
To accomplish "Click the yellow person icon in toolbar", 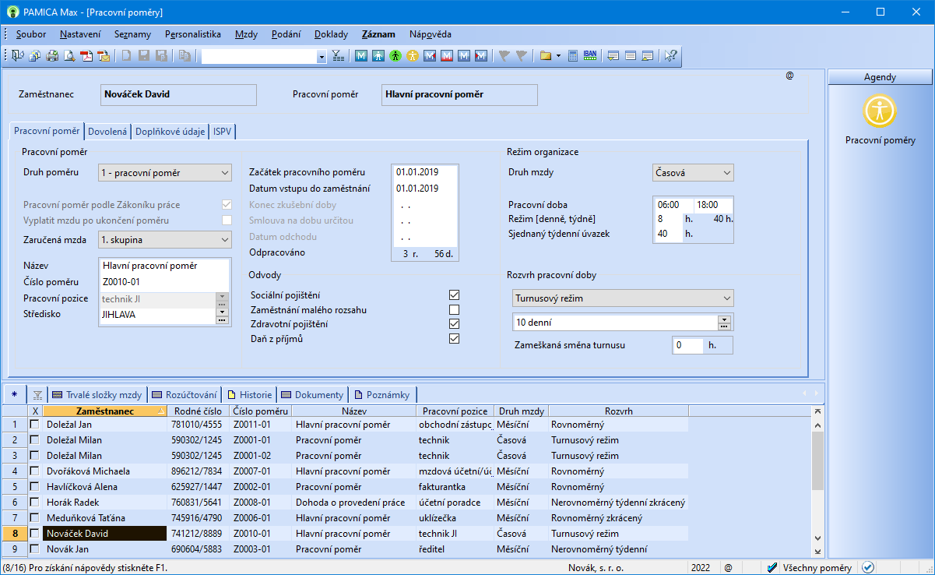I will click(x=412, y=56).
